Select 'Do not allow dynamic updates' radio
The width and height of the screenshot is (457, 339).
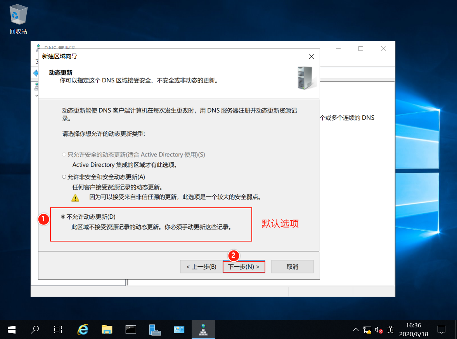tap(63, 217)
